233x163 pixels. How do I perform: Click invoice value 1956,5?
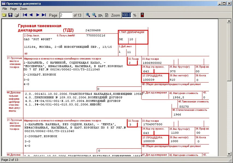click(178, 98)
